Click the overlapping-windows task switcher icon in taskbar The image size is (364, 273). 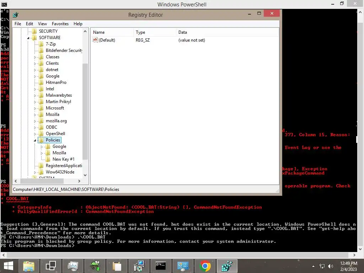[x=50, y=266]
